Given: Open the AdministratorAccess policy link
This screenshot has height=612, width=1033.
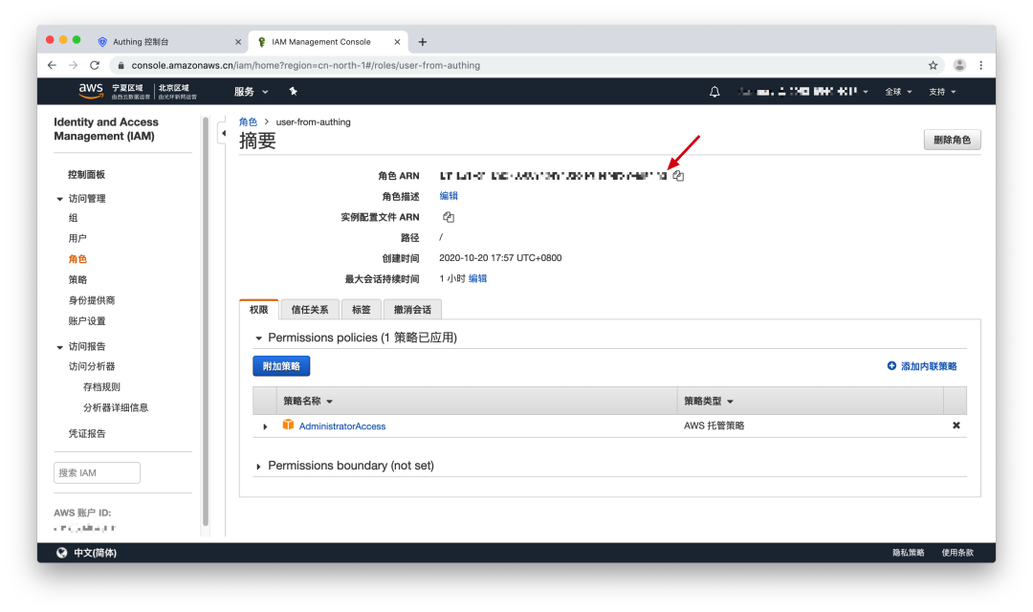Looking at the screenshot, I should 342,426.
